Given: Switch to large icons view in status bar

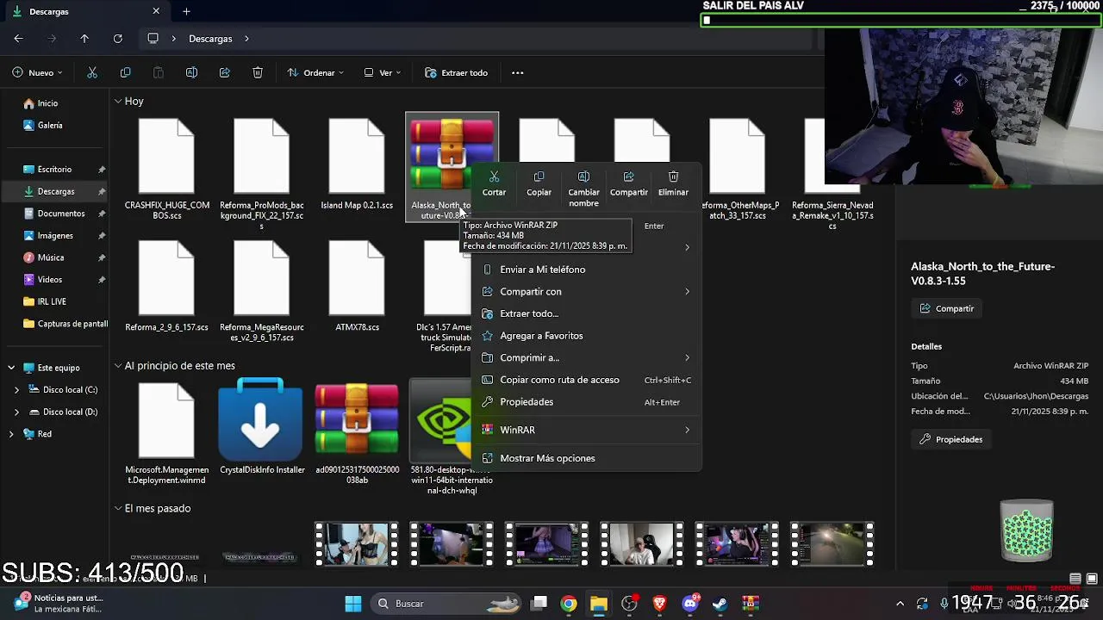Looking at the screenshot, I should [1092, 579].
